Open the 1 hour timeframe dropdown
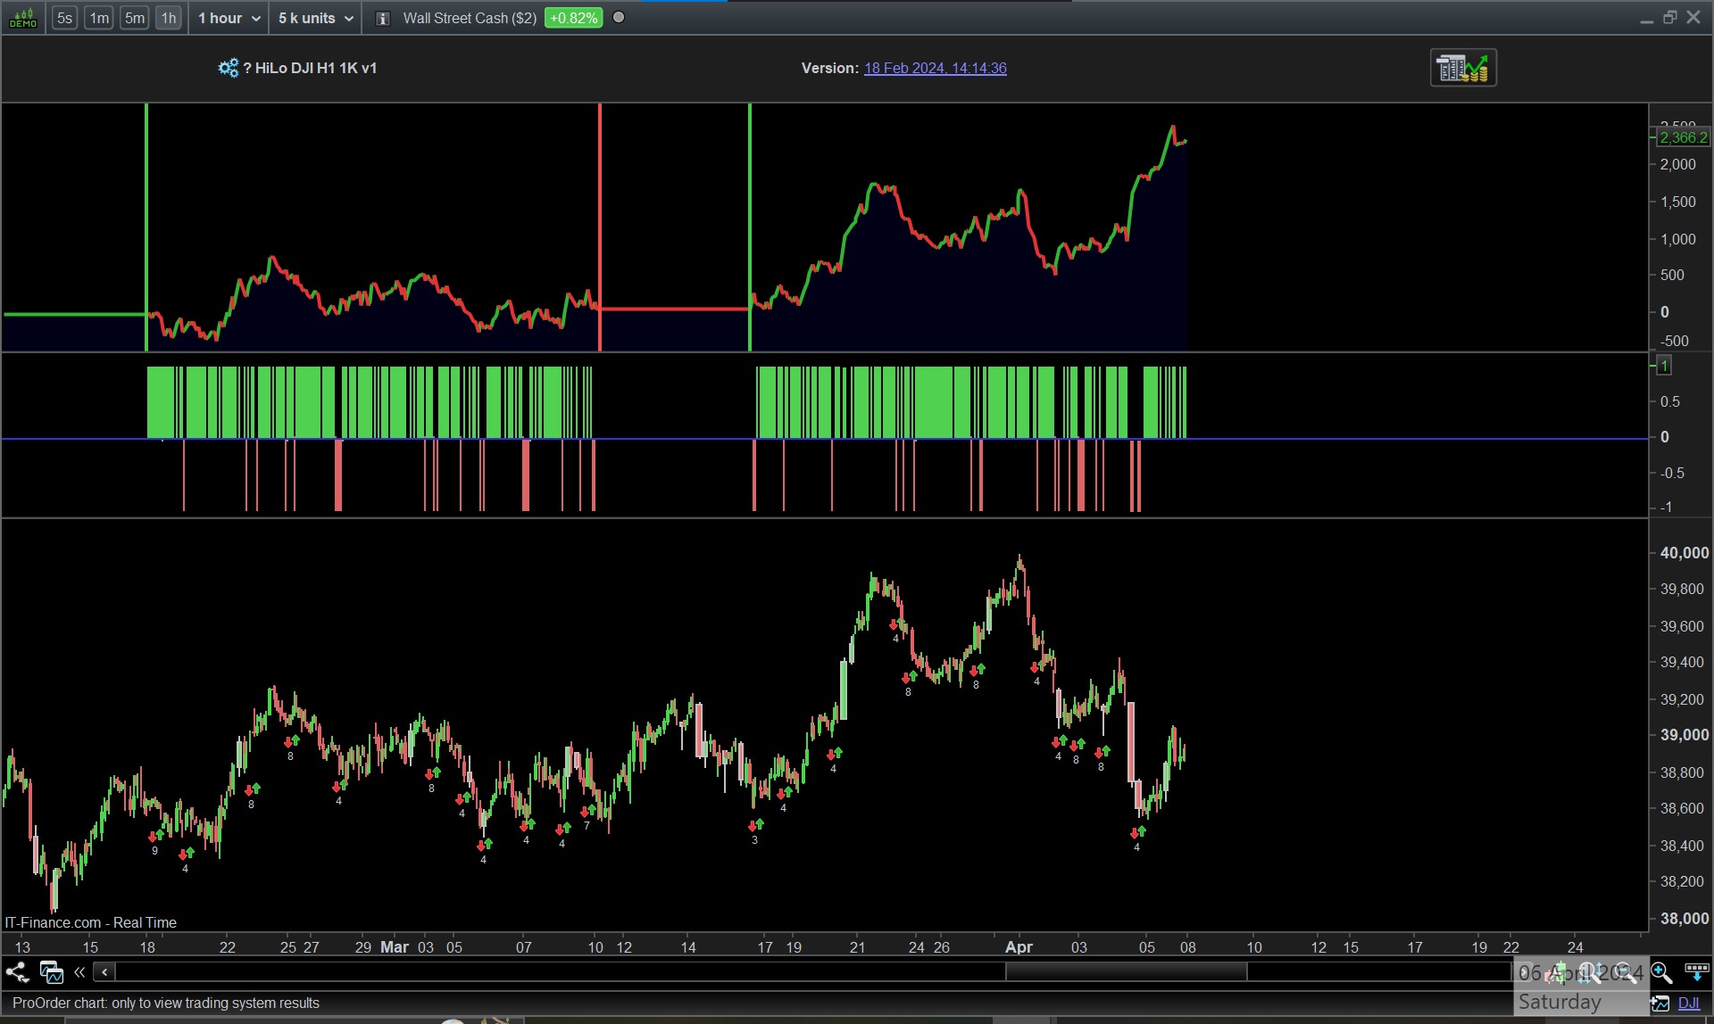This screenshot has height=1024, width=1714. coord(229,18)
